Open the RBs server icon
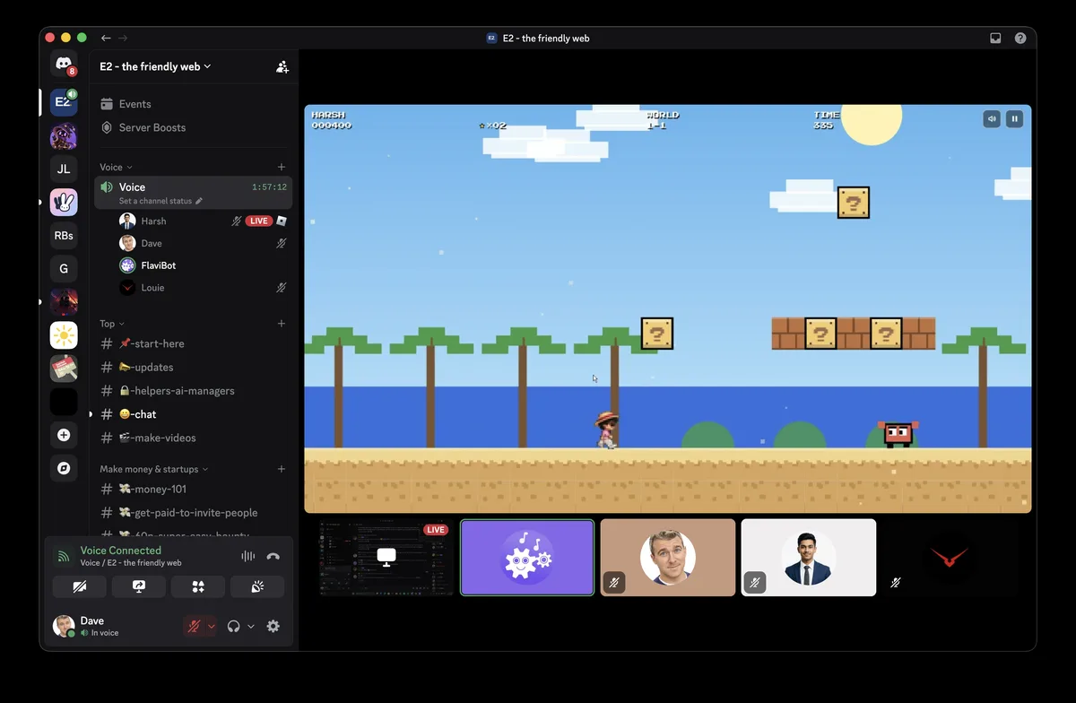The width and height of the screenshot is (1076, 703). (64, 236)
